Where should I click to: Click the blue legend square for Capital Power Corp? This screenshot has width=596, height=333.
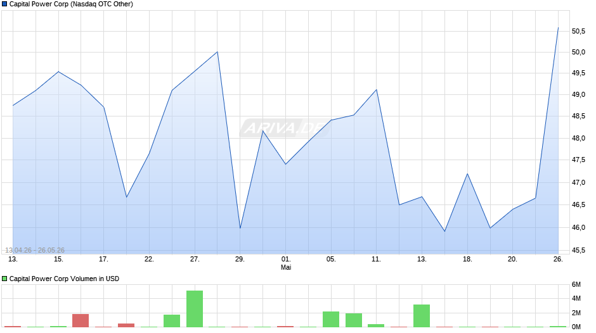4,4
